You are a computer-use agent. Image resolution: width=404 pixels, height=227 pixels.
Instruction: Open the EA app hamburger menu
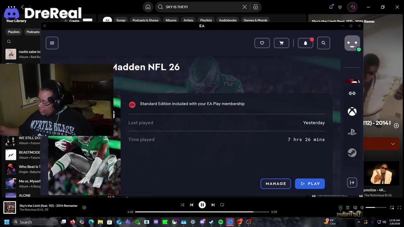[x=52, y=43]
